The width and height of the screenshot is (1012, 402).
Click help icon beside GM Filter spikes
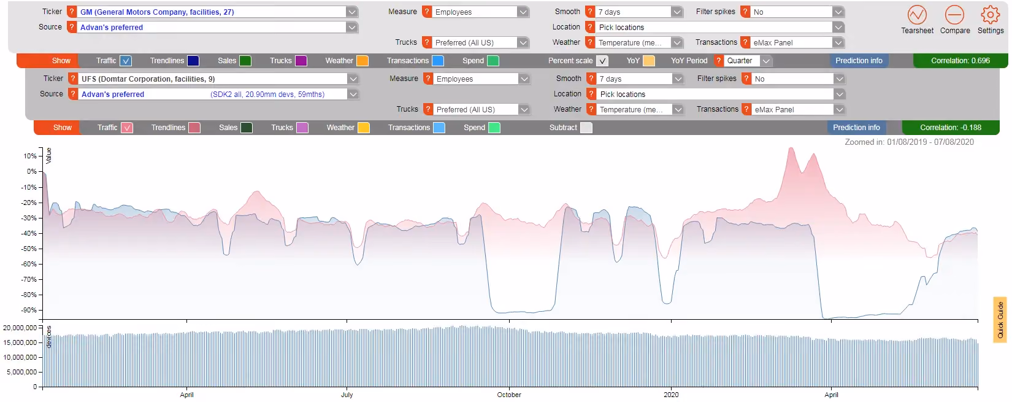pos(745,12)
